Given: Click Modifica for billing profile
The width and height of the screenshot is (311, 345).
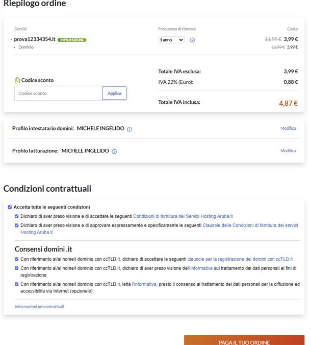Looking at the screenshot, I should 288,151.
